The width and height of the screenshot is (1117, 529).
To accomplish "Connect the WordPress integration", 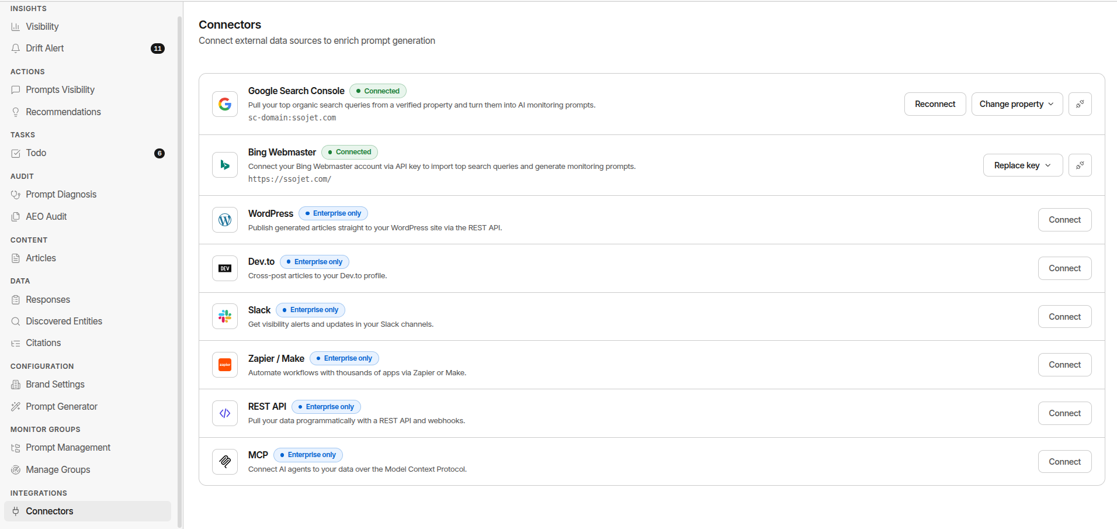I will [x=1065, y=220].
